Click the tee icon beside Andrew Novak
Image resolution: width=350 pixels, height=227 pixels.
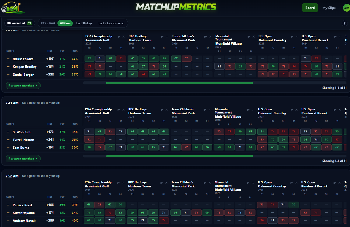[x=8, y=221]
